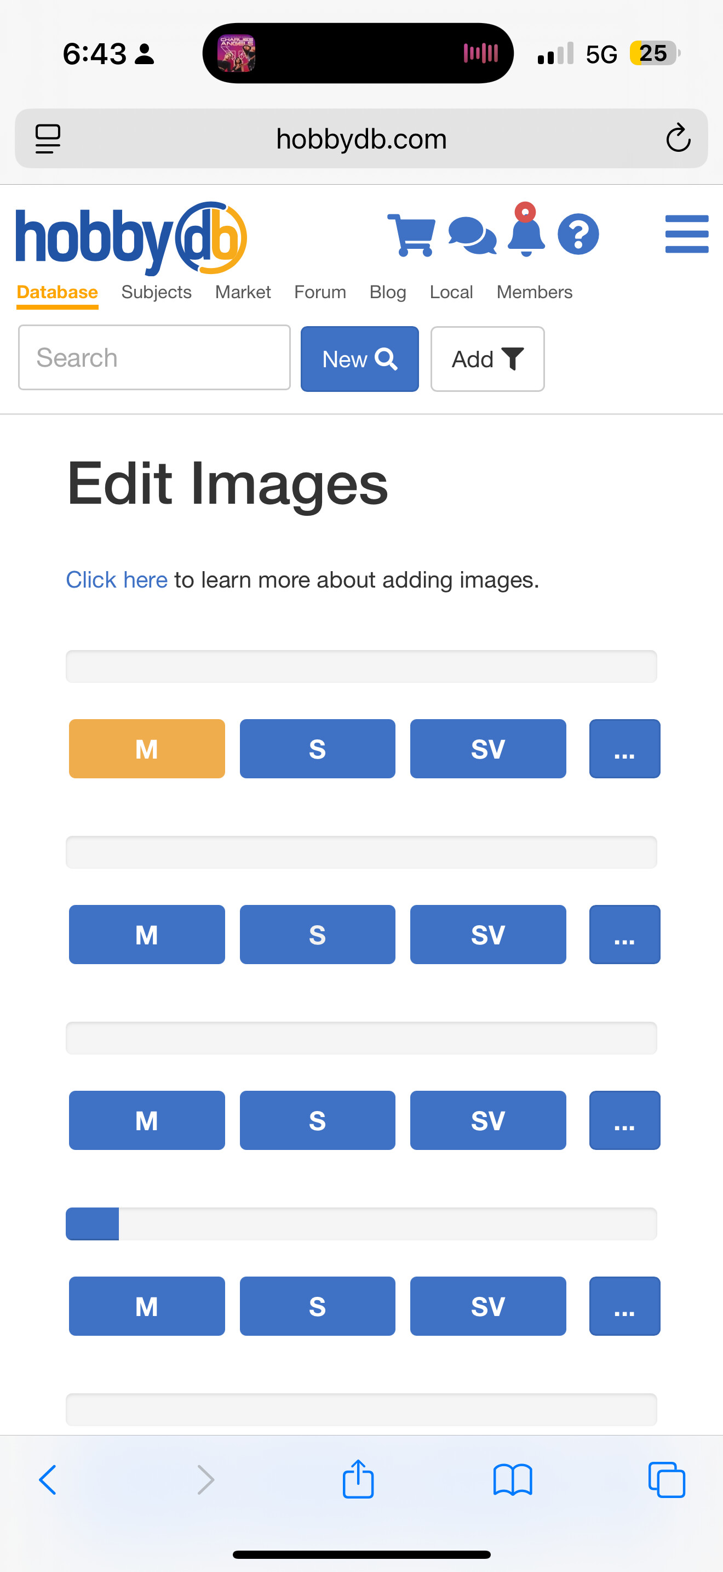This screenshot has height=1572, width=723.
Task: Open the Safari share sheet icon
Action: click(x=358, y=1479)
